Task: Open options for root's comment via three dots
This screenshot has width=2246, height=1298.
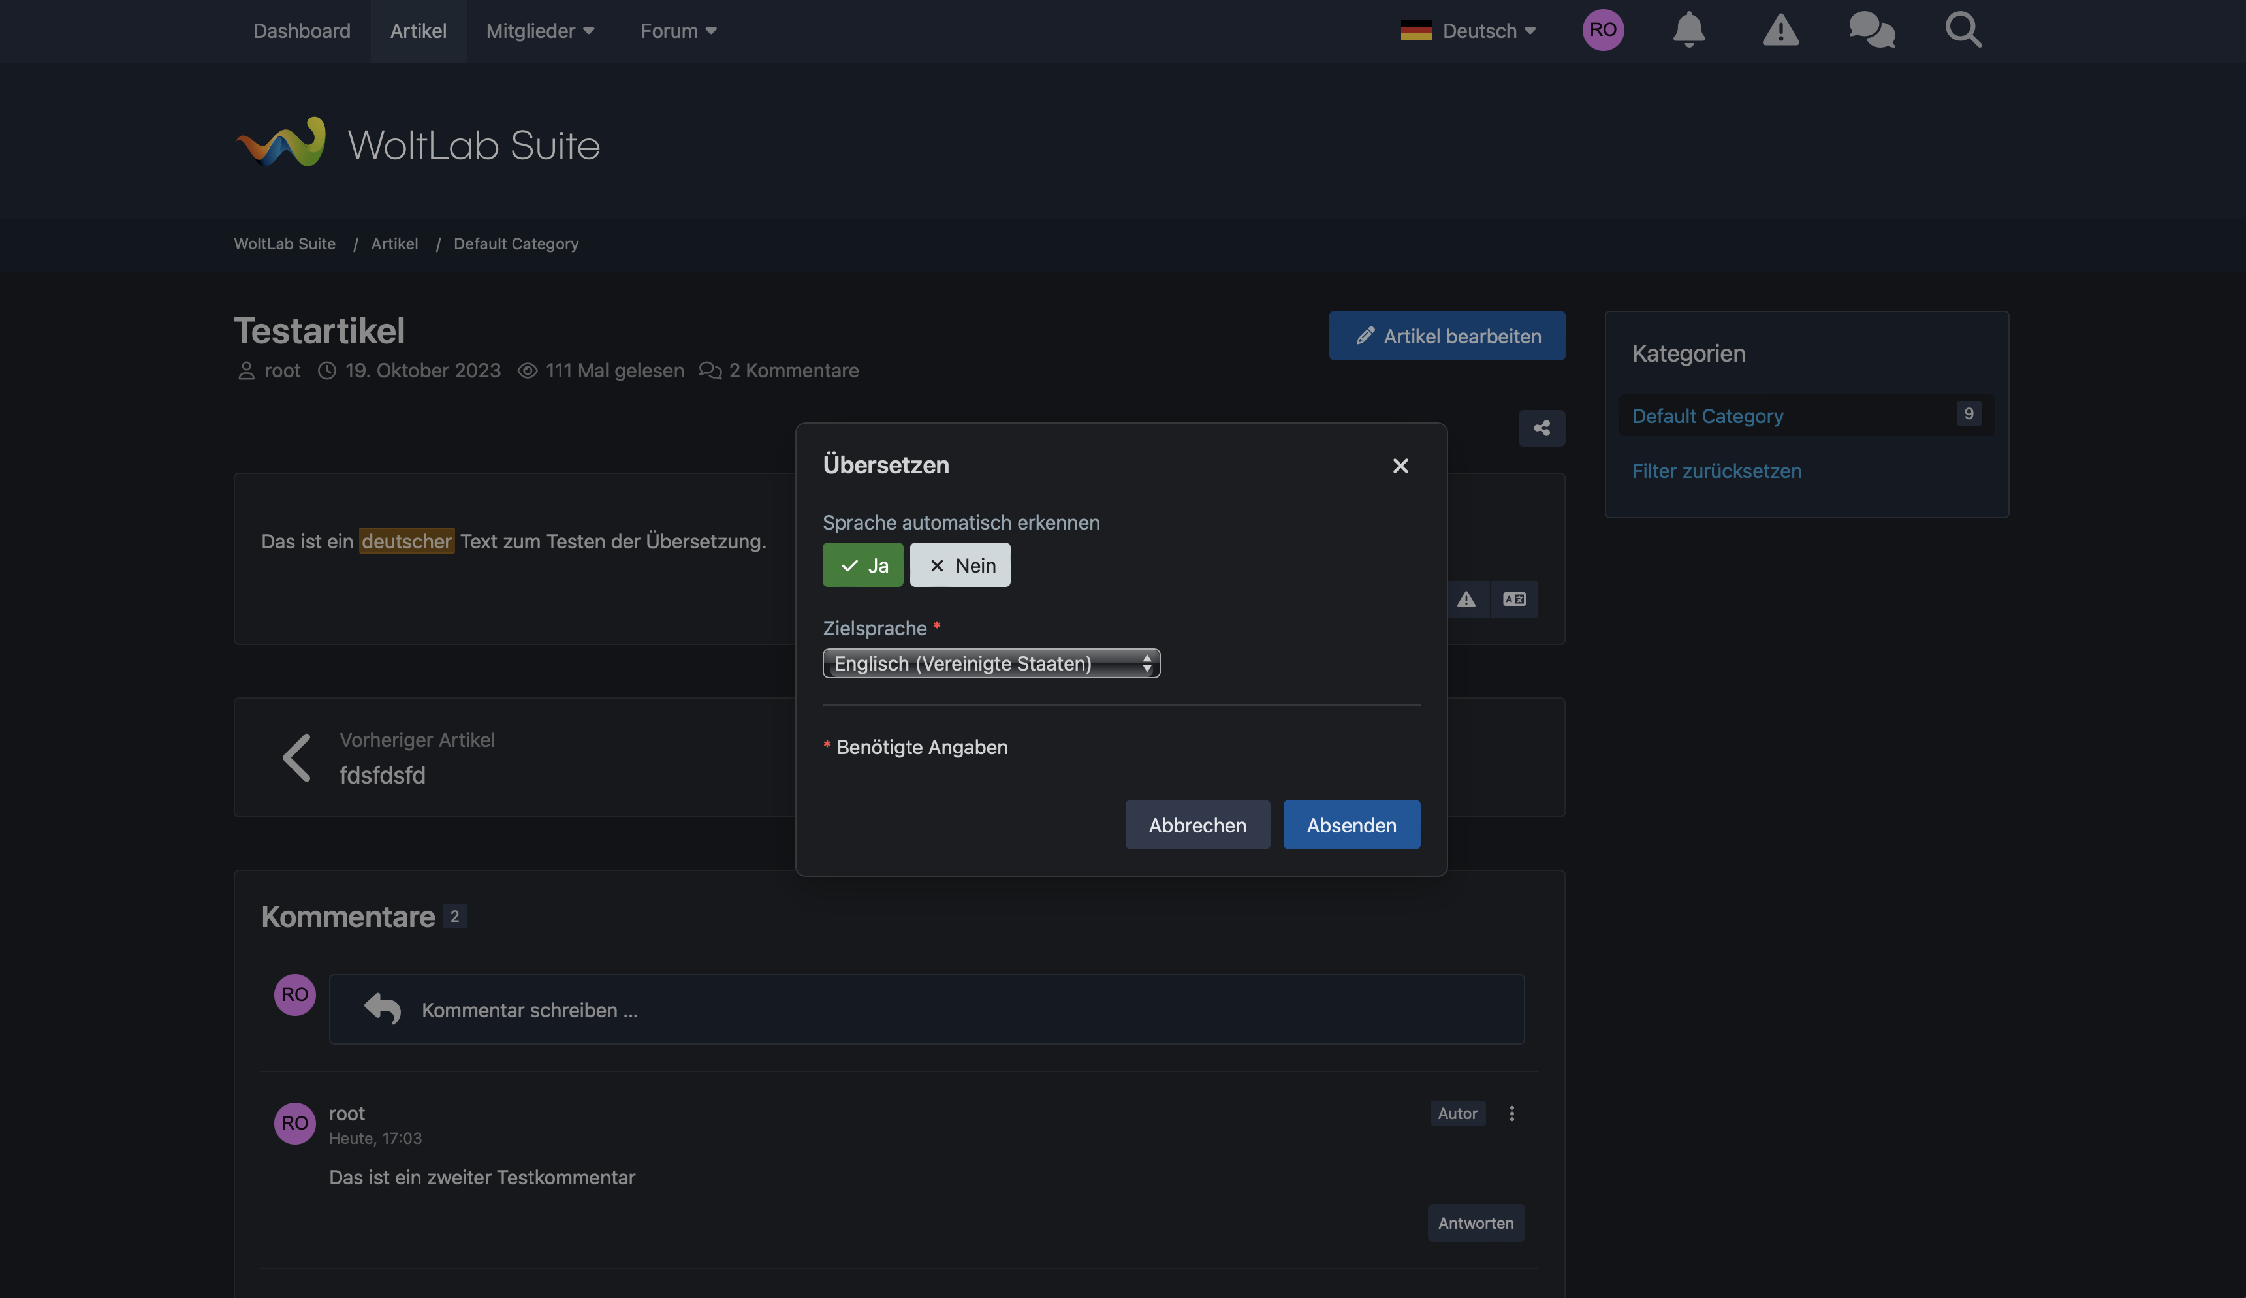Action: coord(1511,1113)
